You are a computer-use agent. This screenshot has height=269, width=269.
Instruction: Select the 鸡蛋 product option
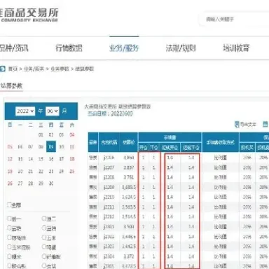click(44, 247)
